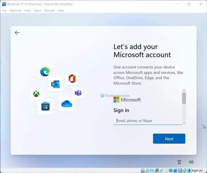Open the Machine menu

pyautogui.click(x=15, y=11)
